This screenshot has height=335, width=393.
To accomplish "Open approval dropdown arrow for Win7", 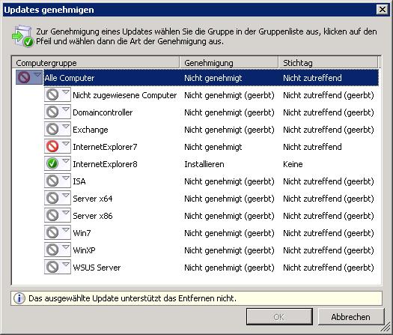I will [x=66, y=229].
